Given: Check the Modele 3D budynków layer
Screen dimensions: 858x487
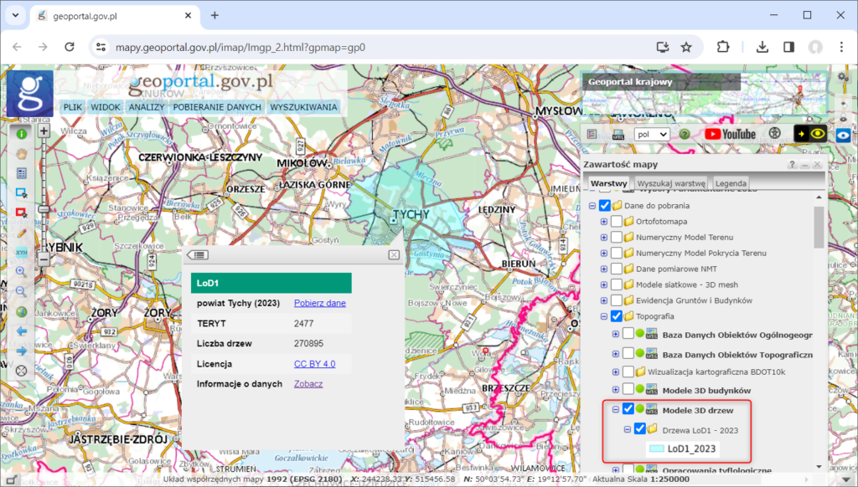Looking at the screenshot, I should pyautogui.click(x=628, y=390).
